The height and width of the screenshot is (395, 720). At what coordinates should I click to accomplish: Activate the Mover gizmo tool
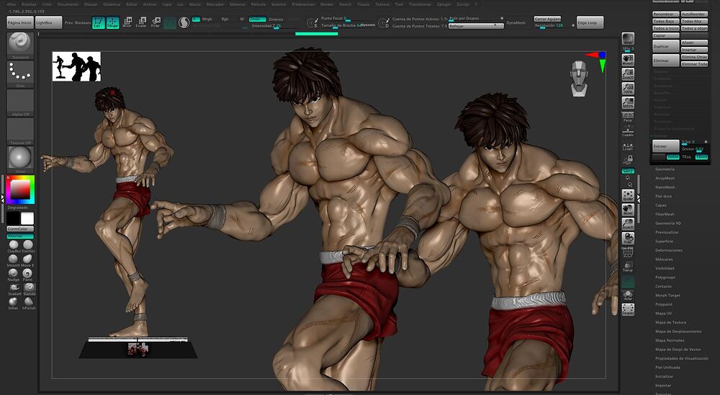[127, 22]
